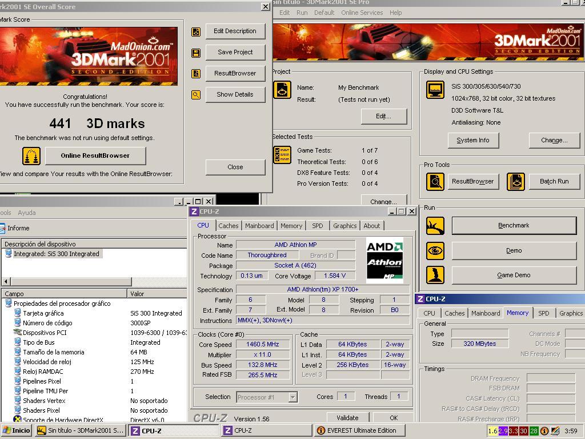Switch to Caches tab in CPU-Z
This screenshot has height=439, width=585.
[229, 226]
